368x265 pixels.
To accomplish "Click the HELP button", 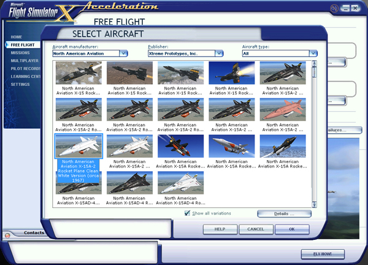I will point(220,229).
